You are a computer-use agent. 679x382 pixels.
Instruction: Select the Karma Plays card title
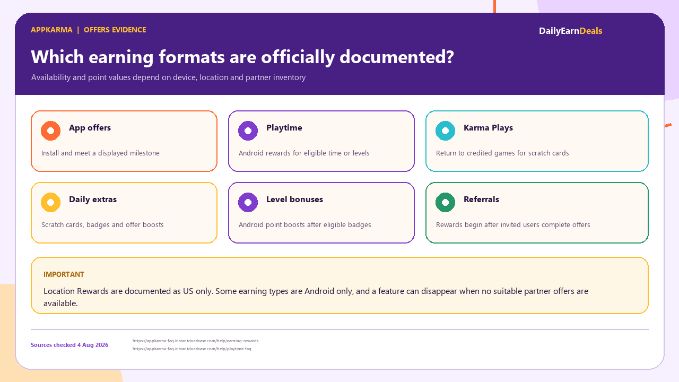(x=488, y=128)
